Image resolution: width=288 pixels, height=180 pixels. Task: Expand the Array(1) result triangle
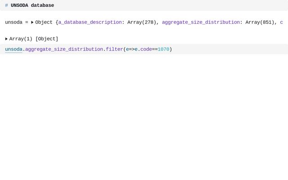pos(6,39)
